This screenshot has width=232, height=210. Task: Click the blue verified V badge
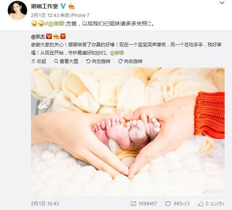point(63,6)
